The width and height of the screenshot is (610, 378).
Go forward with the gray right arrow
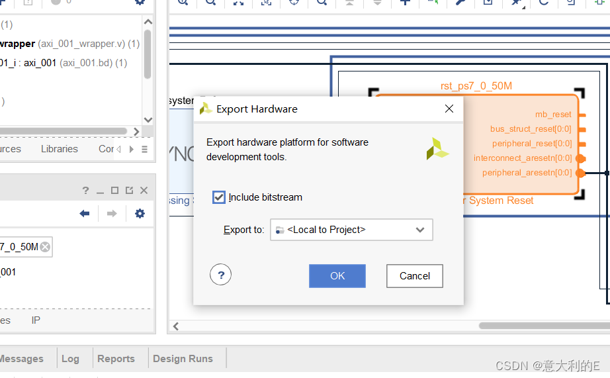tap(112, 213)
